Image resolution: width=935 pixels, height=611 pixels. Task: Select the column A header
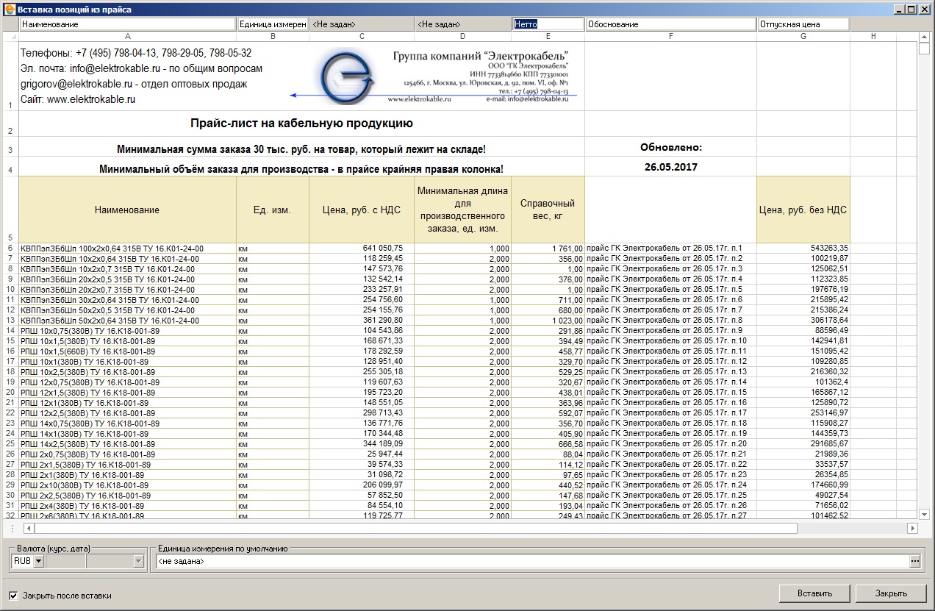pyautogui.click(x=127, y=36)
